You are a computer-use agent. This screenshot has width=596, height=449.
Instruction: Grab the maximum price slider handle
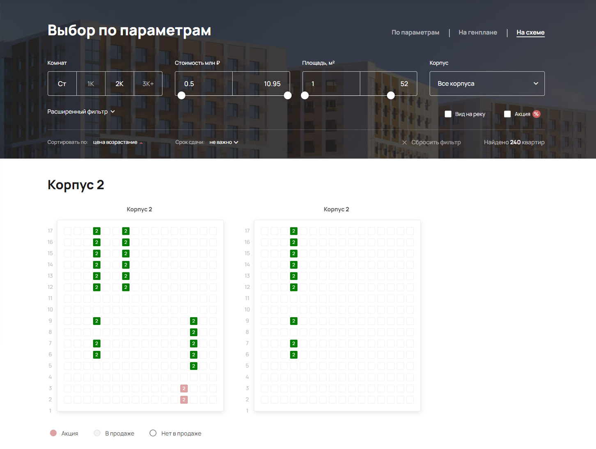click(288, 96)
